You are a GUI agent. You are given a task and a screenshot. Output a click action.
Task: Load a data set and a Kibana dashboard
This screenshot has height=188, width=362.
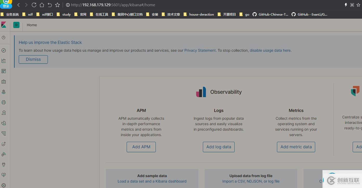tap(152, 181)
